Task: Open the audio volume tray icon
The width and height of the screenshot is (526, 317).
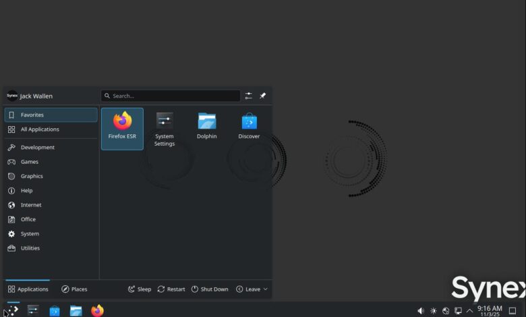Action: 421,311
